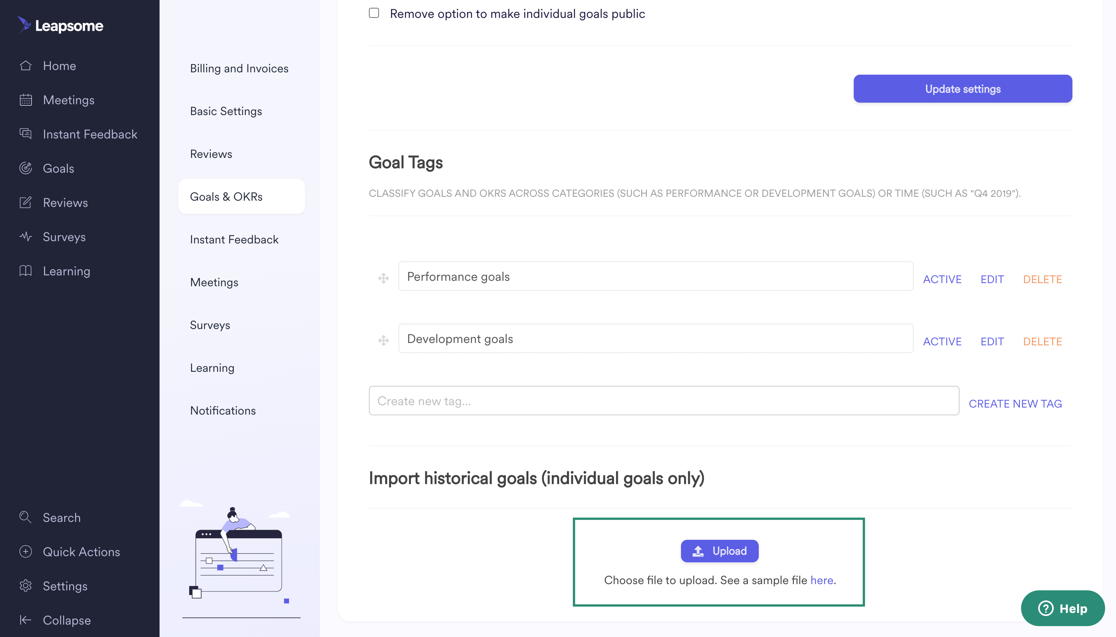Screen dimensions: 1116x637
Task: Click the Help question mark icon
Action: 1046,608
